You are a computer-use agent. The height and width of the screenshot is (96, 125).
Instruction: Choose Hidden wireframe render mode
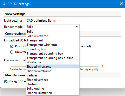click(53, 71)
